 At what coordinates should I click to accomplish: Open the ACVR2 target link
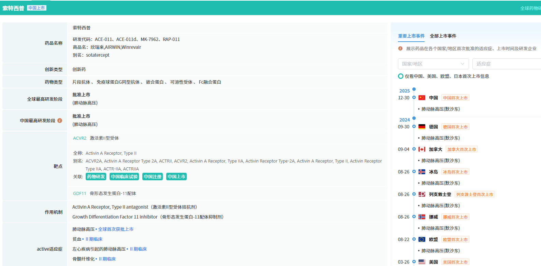(80, 138)
